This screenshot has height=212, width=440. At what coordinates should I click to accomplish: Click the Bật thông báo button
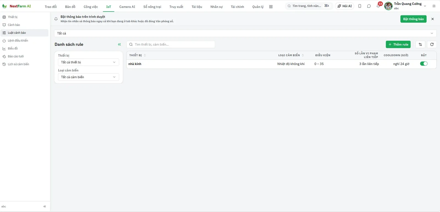pos(413,19)
